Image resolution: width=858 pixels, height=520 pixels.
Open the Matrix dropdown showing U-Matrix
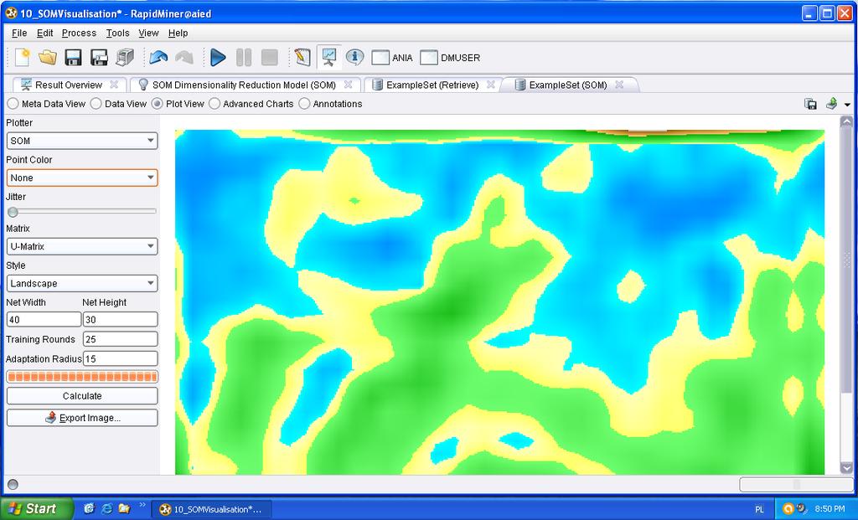click(x=82, y=246)
